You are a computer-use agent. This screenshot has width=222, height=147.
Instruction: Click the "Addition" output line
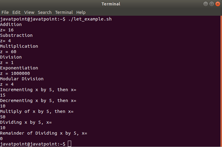[11, 24]
